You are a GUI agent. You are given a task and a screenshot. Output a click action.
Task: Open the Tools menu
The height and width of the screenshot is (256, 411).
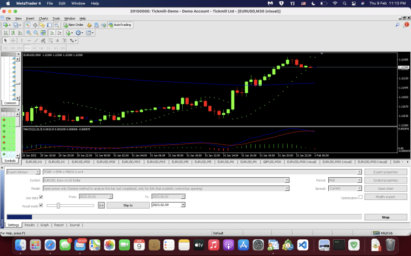tap(56, 18)
